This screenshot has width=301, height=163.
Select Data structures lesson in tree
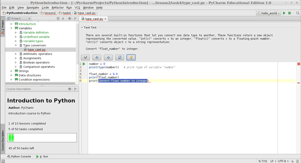pyautogui.click(x=30, y=75)
